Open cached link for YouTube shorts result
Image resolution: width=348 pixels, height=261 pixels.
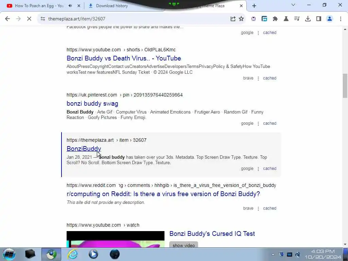pos(269,78)
